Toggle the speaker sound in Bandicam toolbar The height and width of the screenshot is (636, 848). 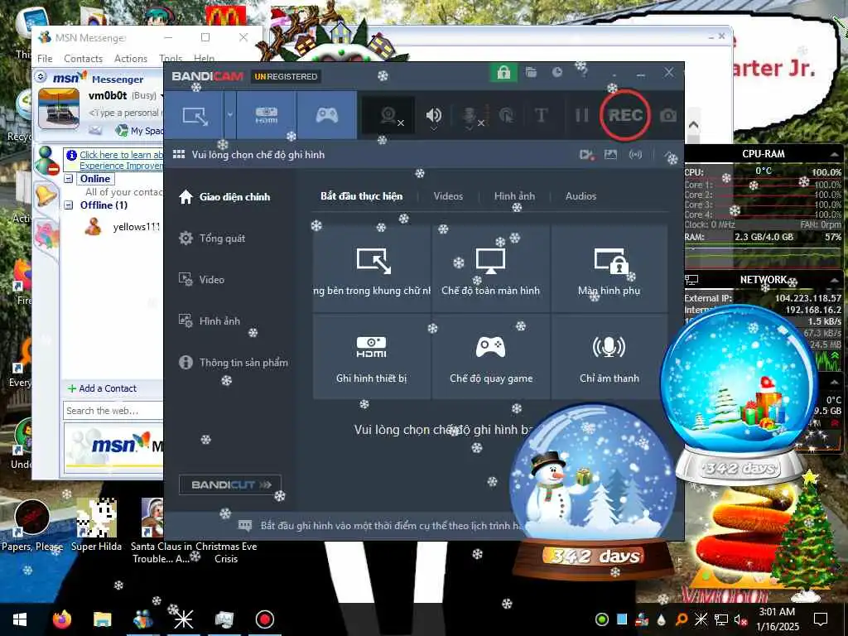(x=434, y=115)
